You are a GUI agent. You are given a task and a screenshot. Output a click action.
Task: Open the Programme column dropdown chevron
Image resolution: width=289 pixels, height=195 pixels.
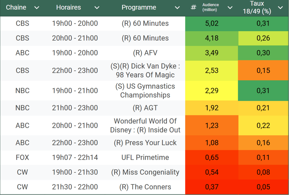pyautogui.click(x=177, y=8)
